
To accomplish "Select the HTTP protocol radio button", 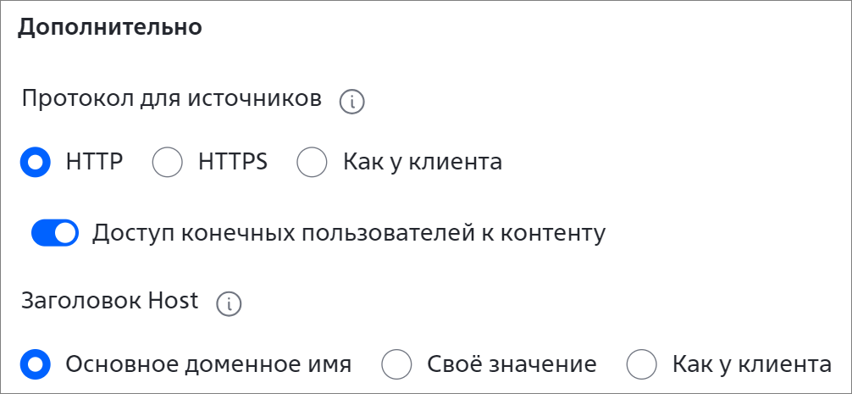I will coord(36,162).
